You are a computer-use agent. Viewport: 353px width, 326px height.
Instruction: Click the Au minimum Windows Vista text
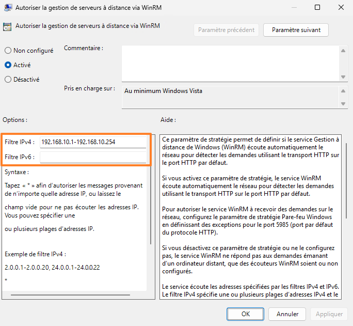click(x=163, y=91)
